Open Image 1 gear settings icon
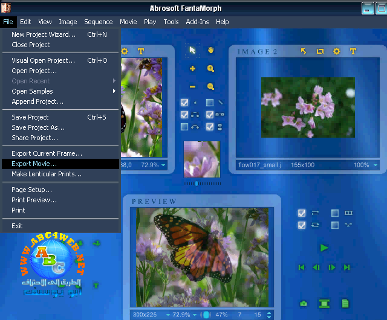The width and height of the screenshot is (387, 320). [125, 51]
